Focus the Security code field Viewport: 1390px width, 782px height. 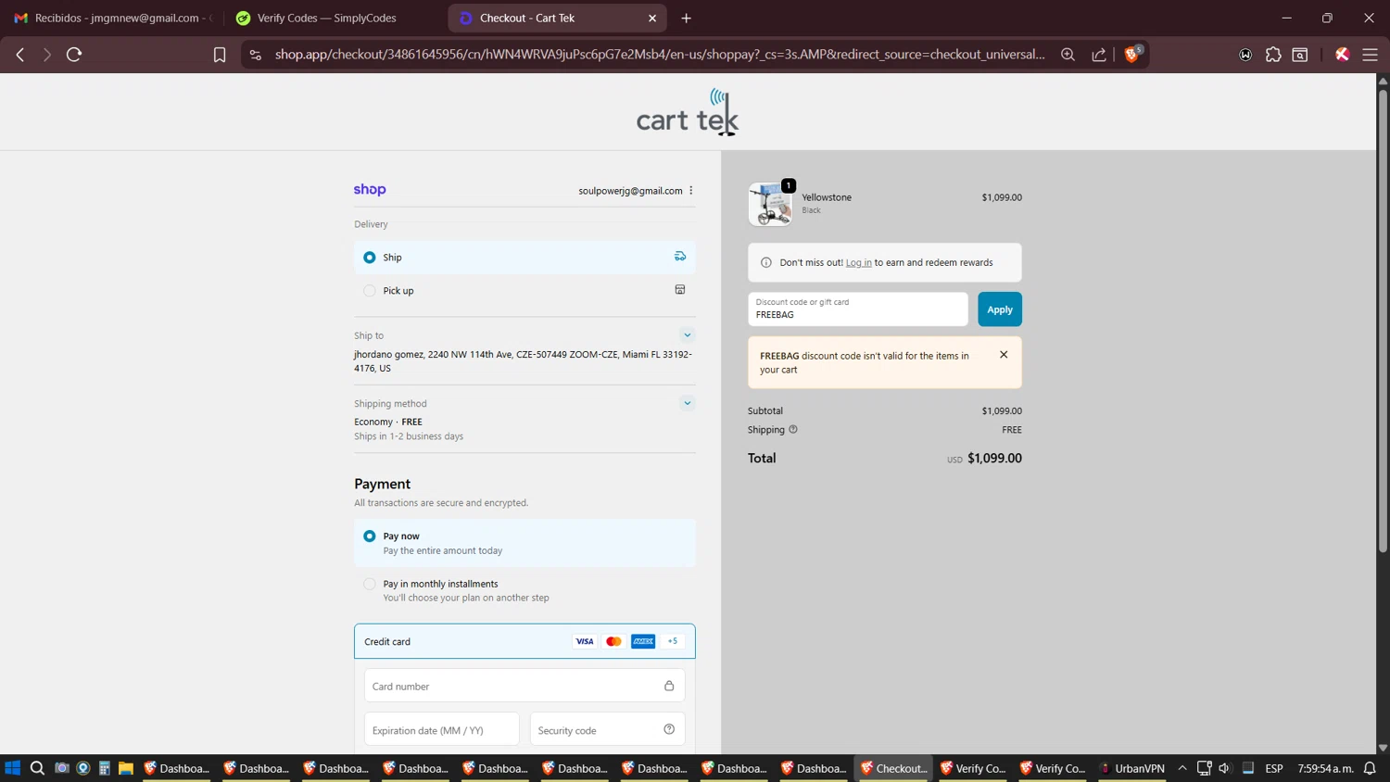pos(607,729)
